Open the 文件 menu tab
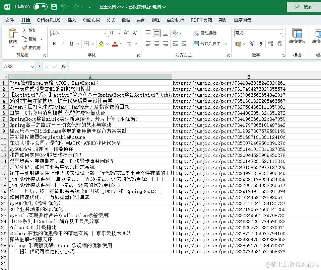This screenshot has width=321, height=270. (x=9, y=20)
